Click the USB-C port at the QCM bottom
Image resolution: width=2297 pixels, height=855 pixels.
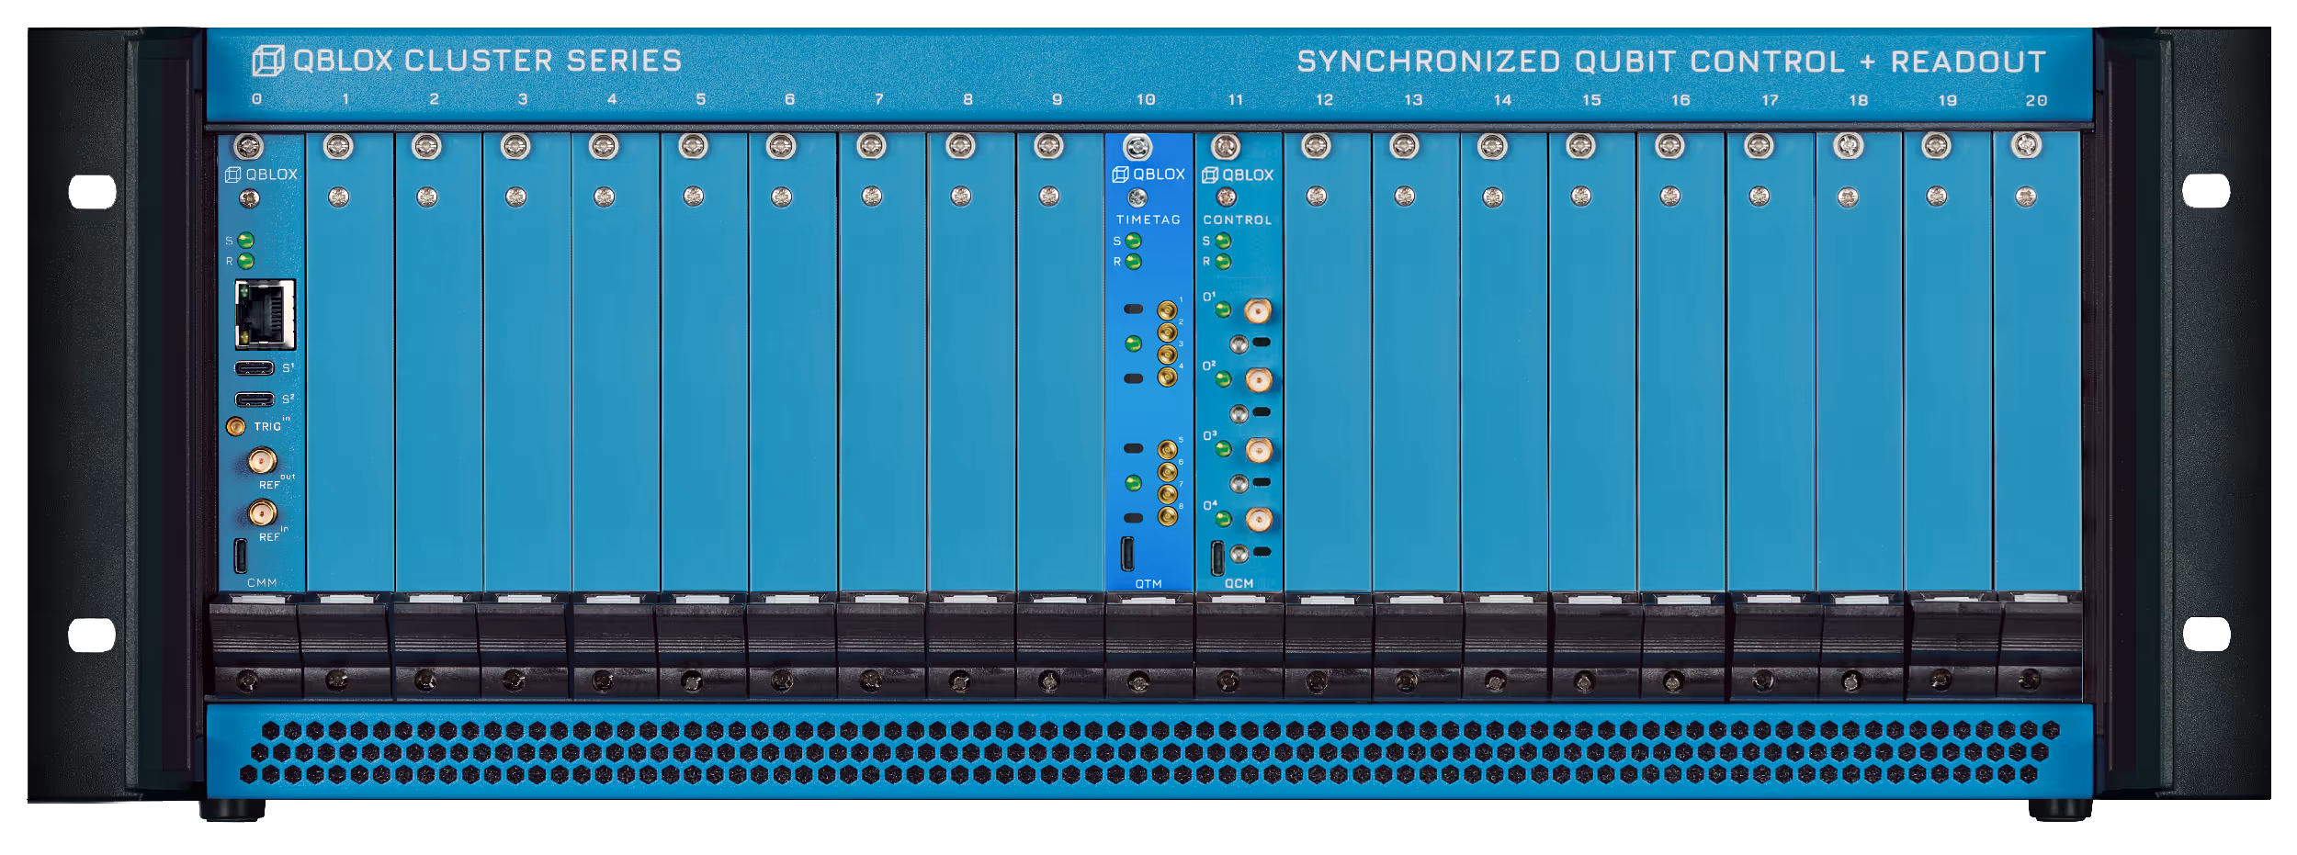click(x=1217, y=557)
